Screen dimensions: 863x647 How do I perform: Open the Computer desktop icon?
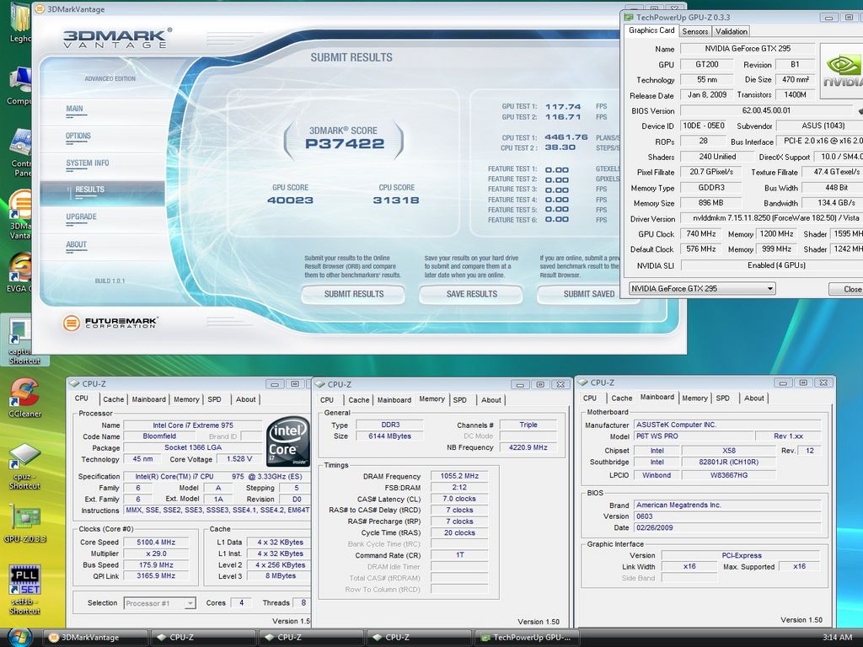(x=20, y=86)
